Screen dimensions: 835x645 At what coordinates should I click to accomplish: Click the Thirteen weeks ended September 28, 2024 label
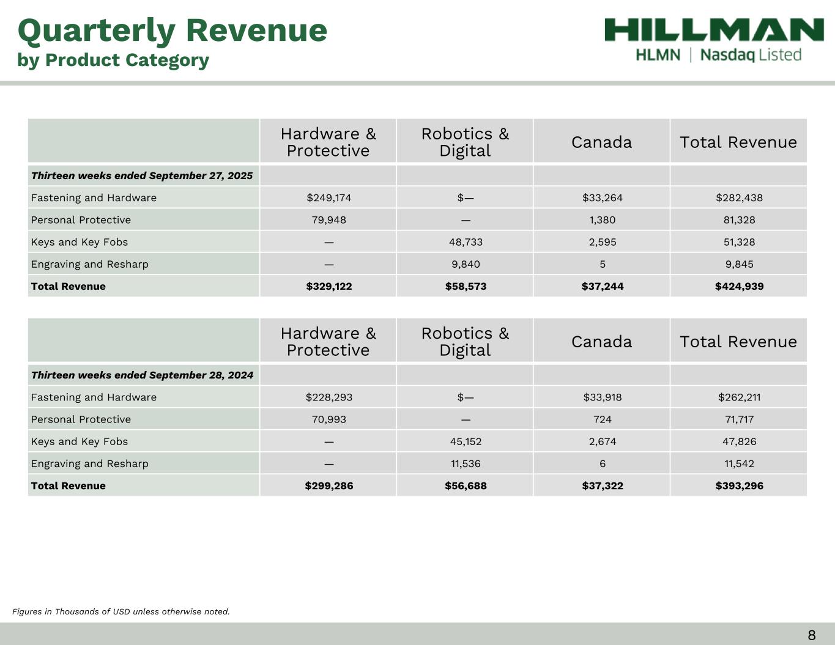tap(142, 375)
